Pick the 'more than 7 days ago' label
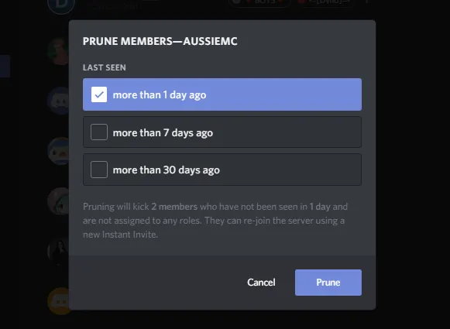Image resolution: width=450 pixels, height=329 pixels. (163, 132)
